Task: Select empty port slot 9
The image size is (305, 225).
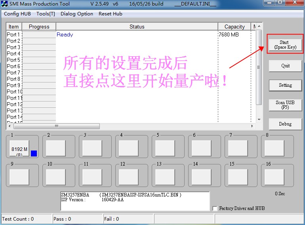Action: [x=19, y=177]
